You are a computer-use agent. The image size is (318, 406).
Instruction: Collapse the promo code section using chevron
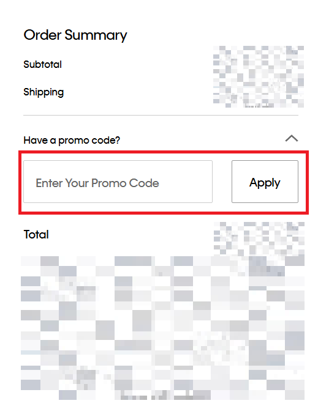point(292,138)
